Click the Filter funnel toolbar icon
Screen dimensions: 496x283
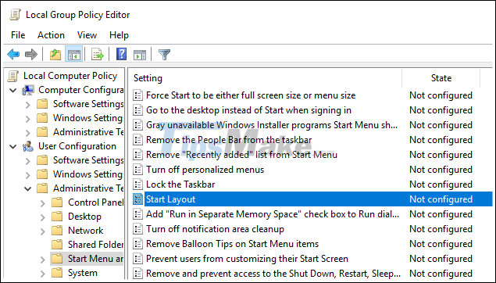[x=164, y=54]
